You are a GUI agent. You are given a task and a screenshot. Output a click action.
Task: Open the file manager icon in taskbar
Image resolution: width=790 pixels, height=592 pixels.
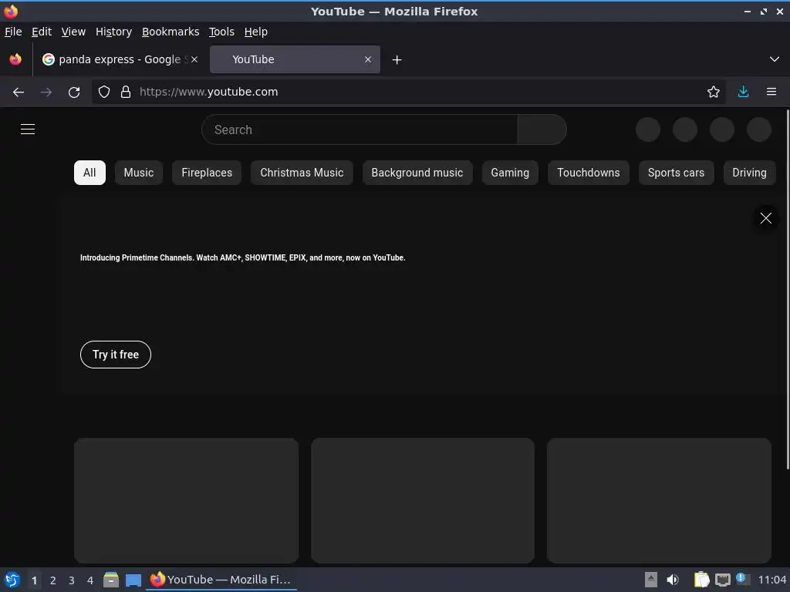pyautogui.click(x=111, y=580)
